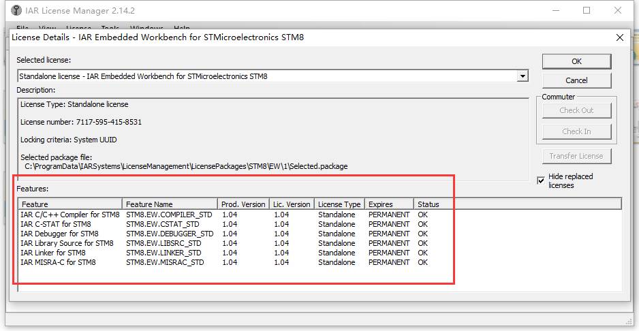Image resolution: width=639 pixels, height=331 pixels.
Task: Close the IAR License Manager window
Action: pos(617,11)
